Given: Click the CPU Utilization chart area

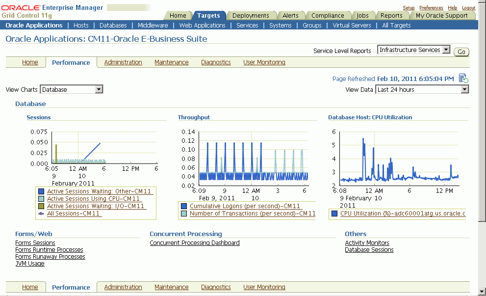Looking at the screenshot, I should pos(400,159).
